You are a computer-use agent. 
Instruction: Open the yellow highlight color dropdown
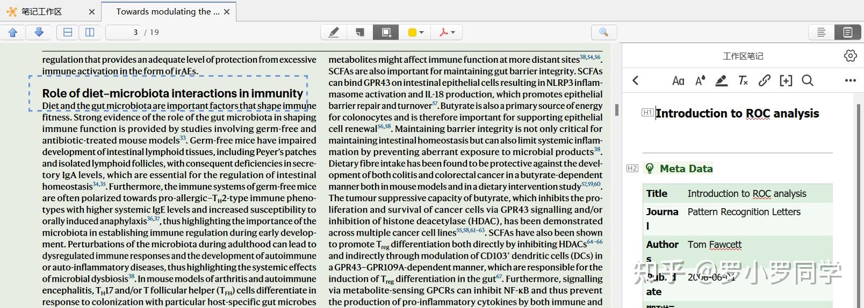[416, 32]
